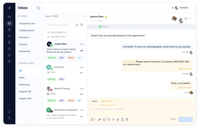
Task: Open the Janice Chan conversation
Action: (65, 51)
